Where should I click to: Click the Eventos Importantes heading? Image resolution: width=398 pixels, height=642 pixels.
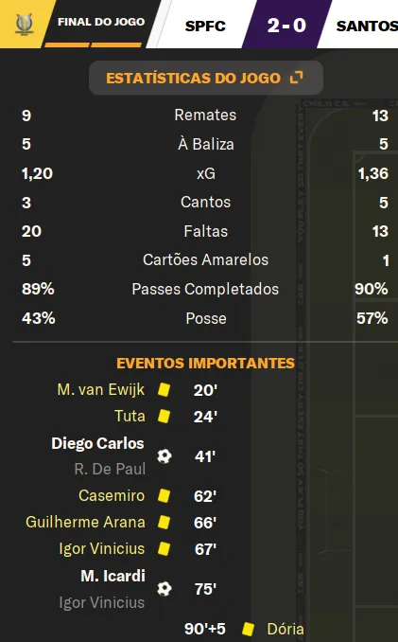[x=205, y=364]
